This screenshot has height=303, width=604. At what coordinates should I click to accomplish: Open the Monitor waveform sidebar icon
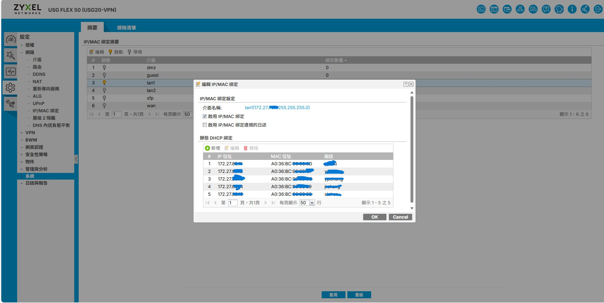(10, 71)
